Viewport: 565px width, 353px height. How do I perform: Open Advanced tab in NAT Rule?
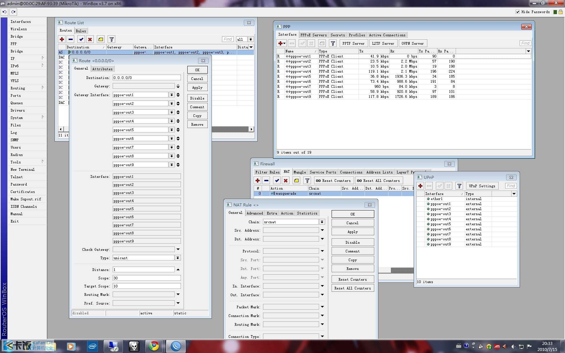[x=255, y=213]
